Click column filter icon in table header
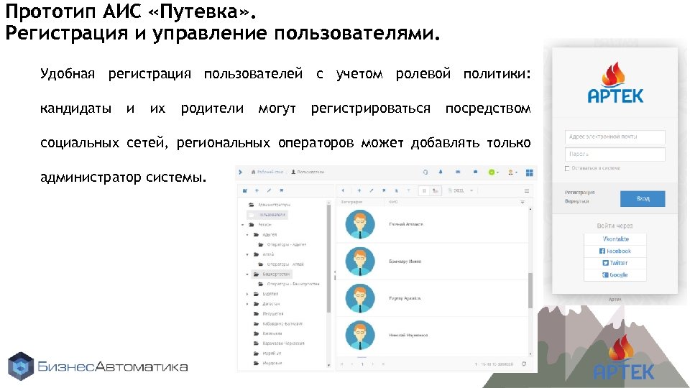Image resolution: width=690 pixels, height=388 pixels. click(x=523, y=202)
